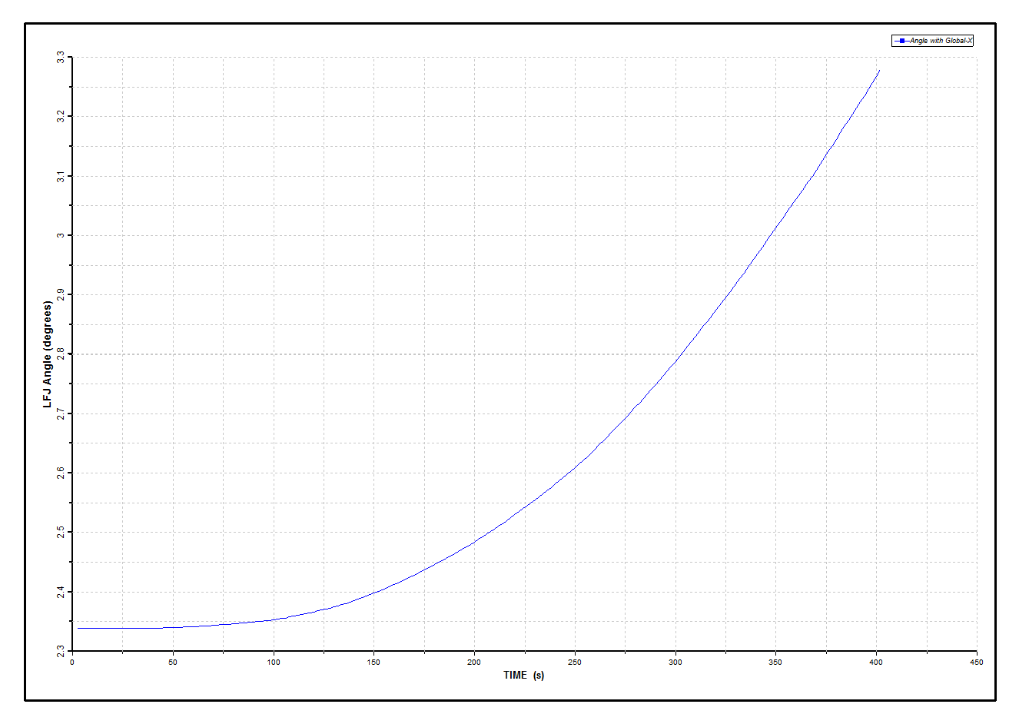Click the x-axis tick label 400
Viewport: 1019px width, 724px height.
pos(876,663)
